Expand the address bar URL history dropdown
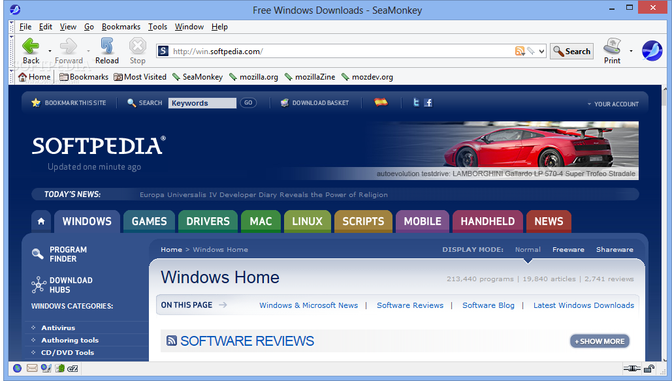The image size is (672, 381). click(542, 52)
